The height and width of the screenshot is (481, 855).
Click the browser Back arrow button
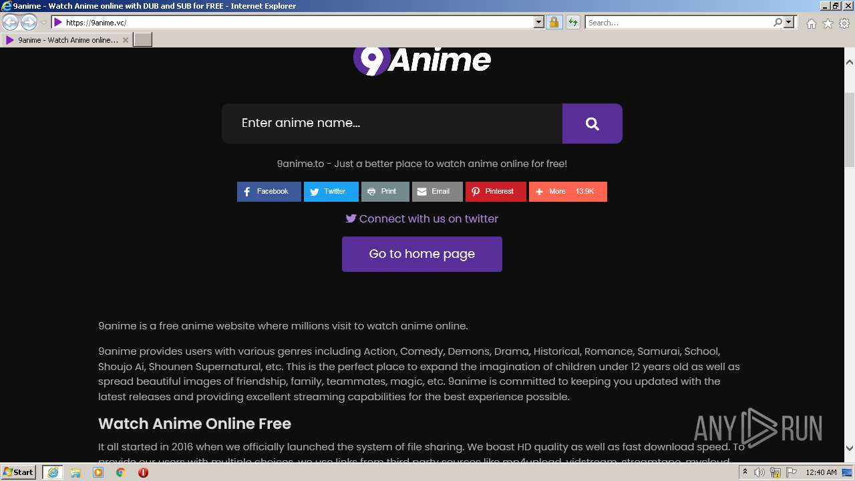click(11, 22)
